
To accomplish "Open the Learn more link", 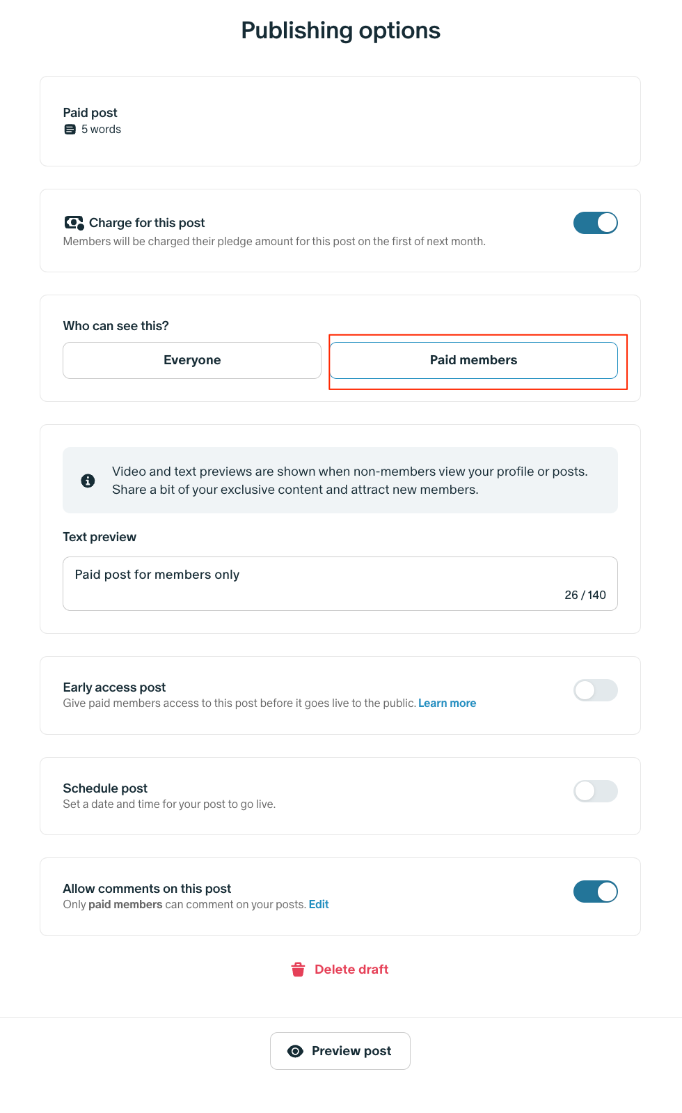I will pyautogui.click(x=447, y=703).
